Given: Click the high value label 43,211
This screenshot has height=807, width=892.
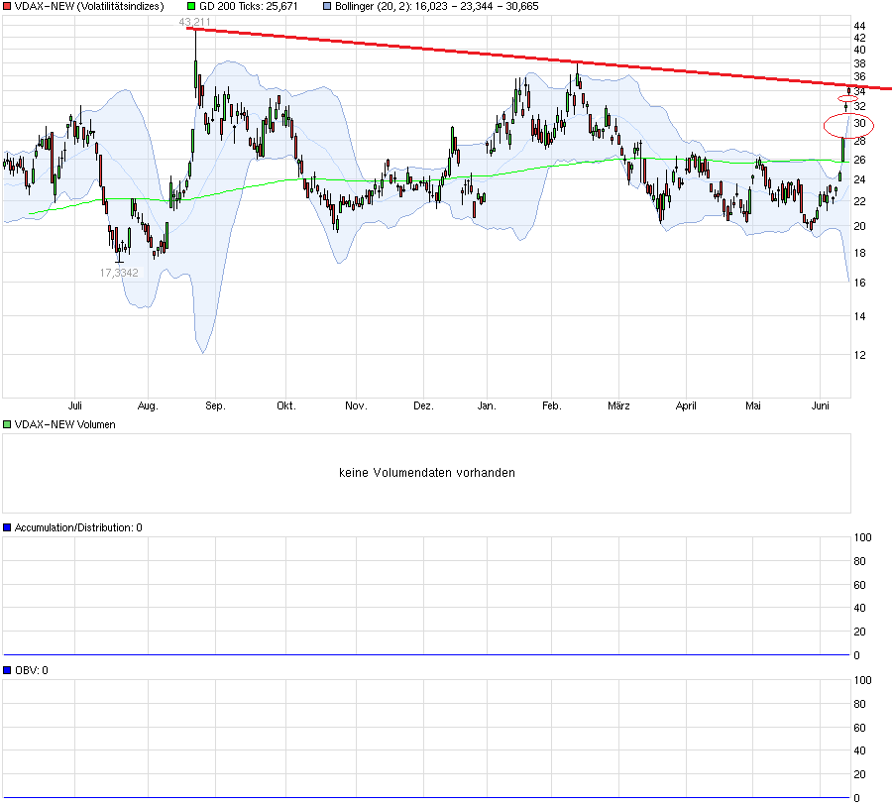Looking at the screenshot, I should [194, 22].
